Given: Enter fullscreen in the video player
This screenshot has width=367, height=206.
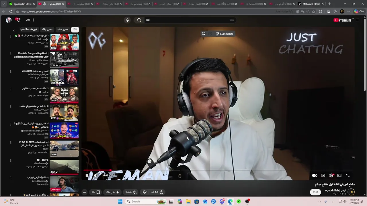Looking at the screenshot, I should [348, 175].
